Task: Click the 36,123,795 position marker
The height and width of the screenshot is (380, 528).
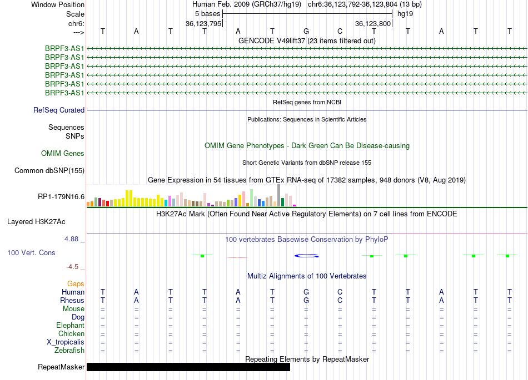Action: pos(203,23)
